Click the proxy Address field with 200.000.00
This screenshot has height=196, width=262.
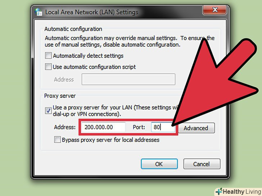tap(103, 127)
